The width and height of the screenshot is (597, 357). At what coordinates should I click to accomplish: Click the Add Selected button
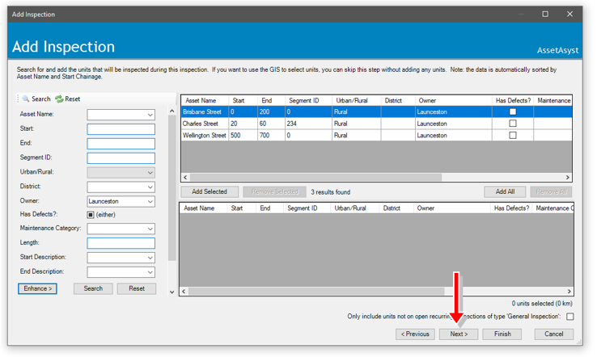tap(210, 192)
